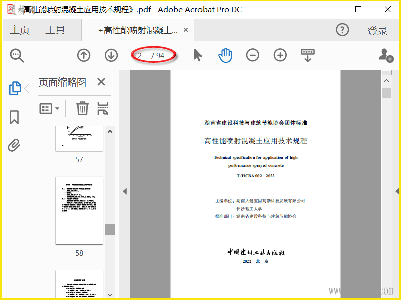Select the 高性能喷射混凝土 document tab
The height and width of the screenshot is (300, 401).
138,30
